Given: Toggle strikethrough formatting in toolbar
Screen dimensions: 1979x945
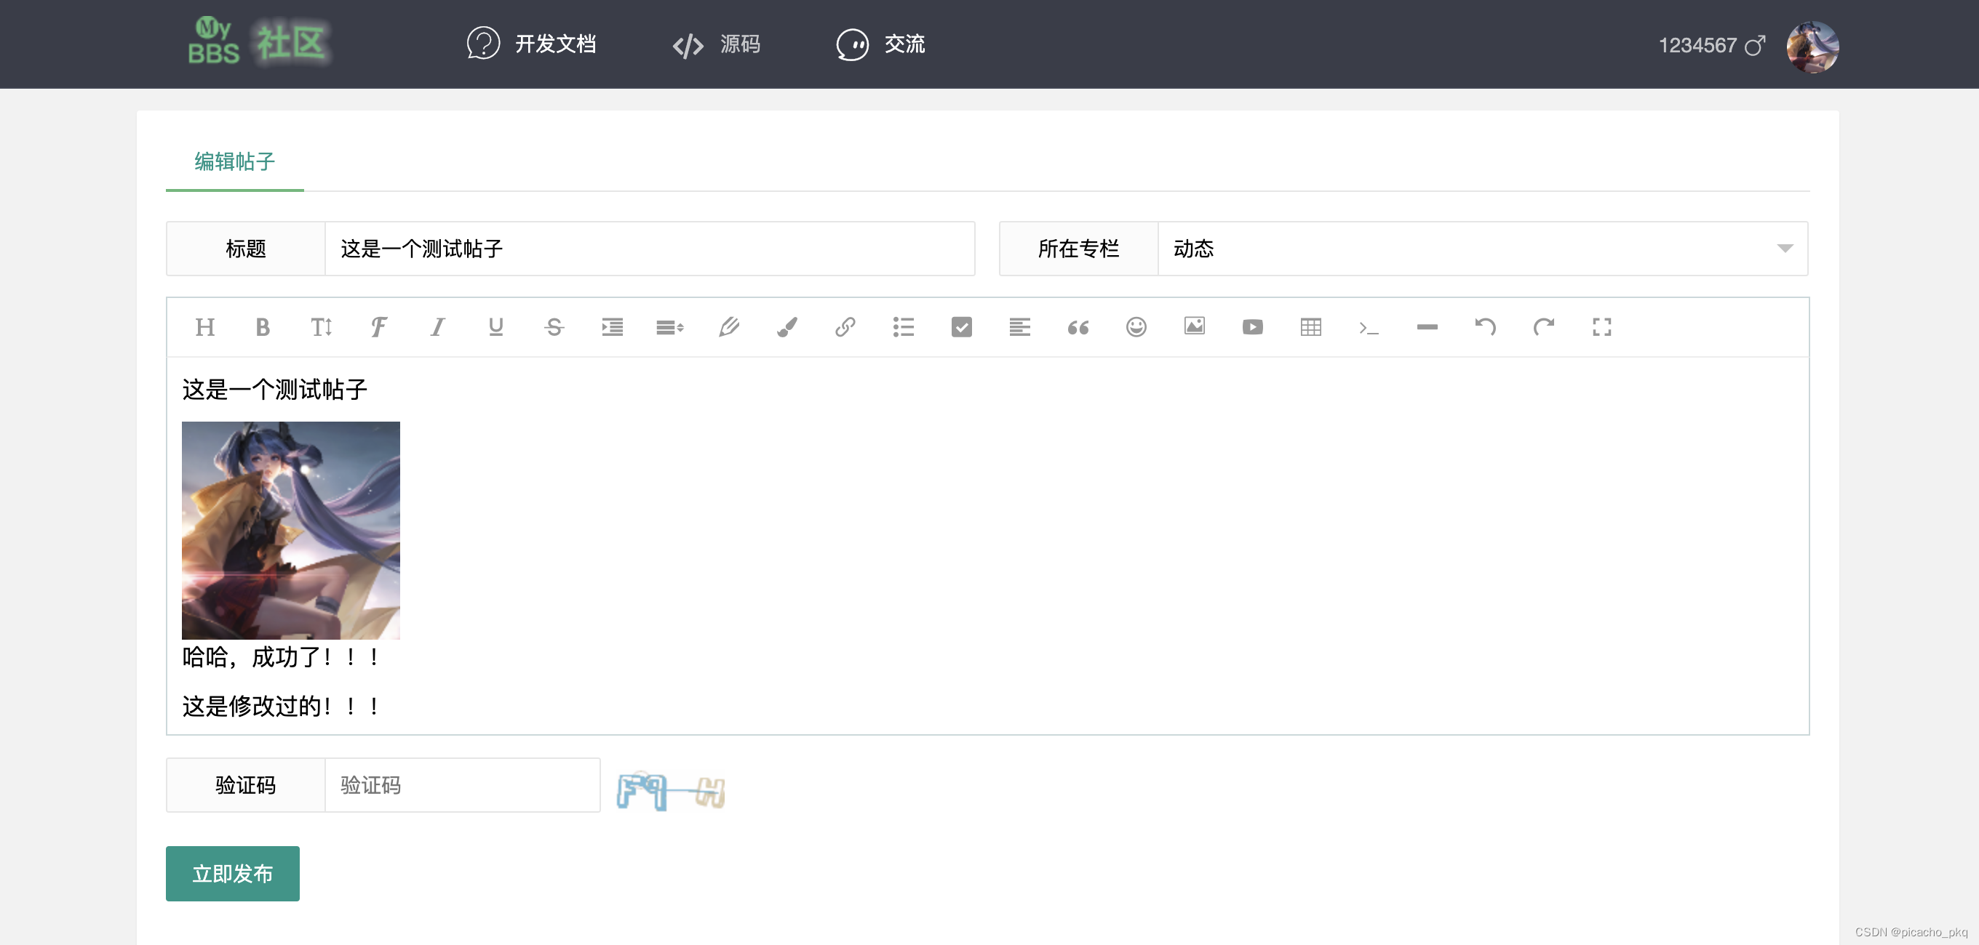Looking at the screenshot, I should (x=554, y=327).
